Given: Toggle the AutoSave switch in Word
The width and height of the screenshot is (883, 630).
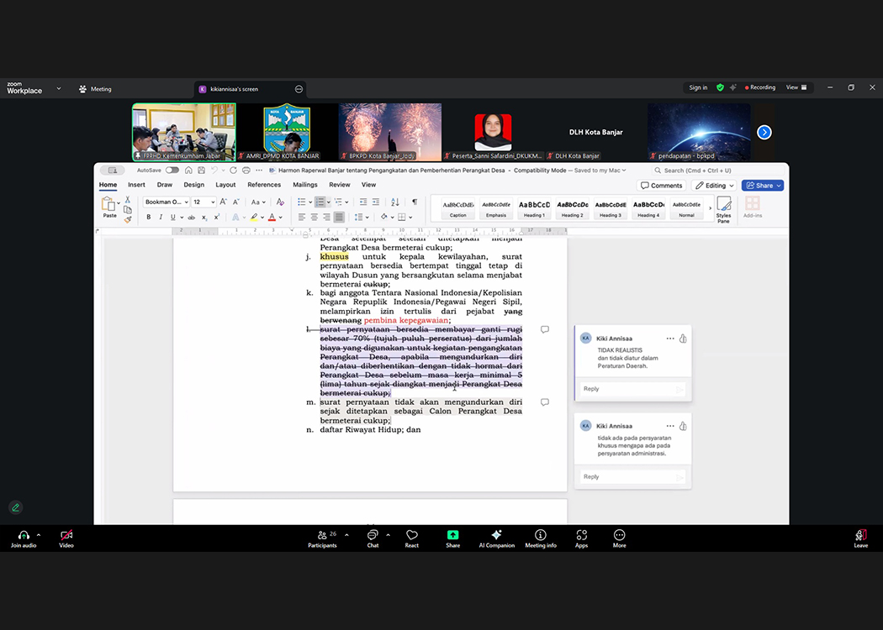Looking at the screenshot, I should click(172, 171).
